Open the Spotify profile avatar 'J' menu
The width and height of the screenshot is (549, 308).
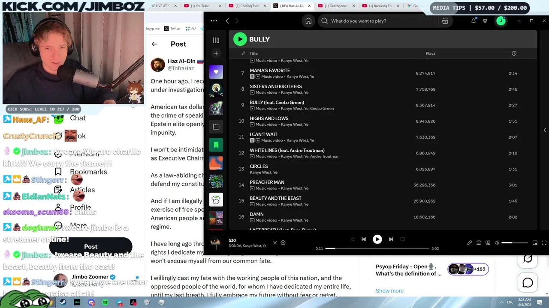(x=501, y=21)
